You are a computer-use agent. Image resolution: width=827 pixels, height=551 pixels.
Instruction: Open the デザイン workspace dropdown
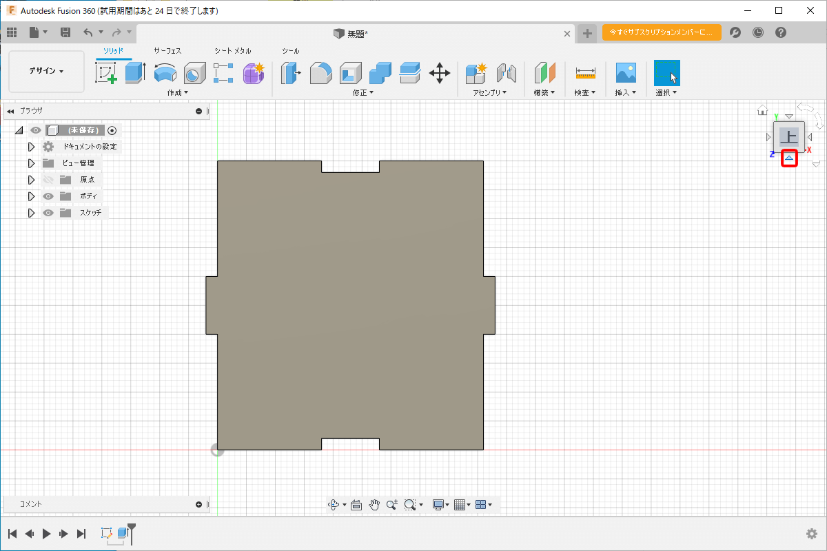[x=46, y=72]
